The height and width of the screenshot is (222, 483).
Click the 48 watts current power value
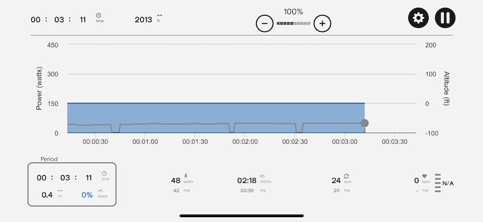176,180
